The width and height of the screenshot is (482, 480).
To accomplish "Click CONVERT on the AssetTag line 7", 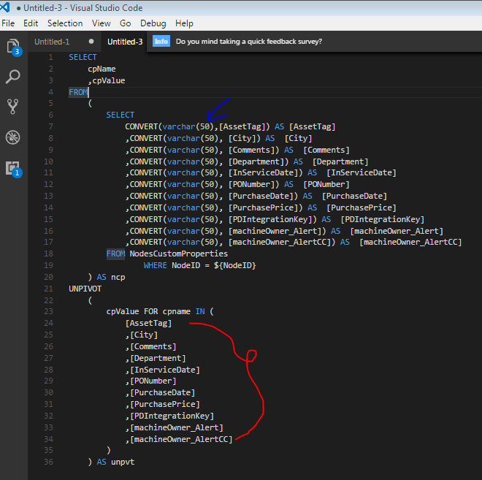I will (x=142, y=126).
